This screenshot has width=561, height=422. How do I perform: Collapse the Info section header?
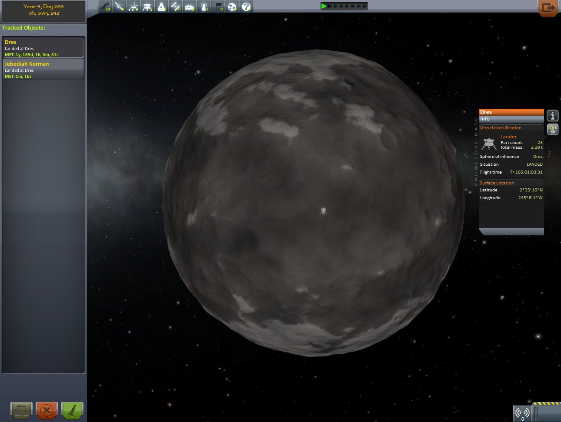pyautogui.click(x=511, y=119)
